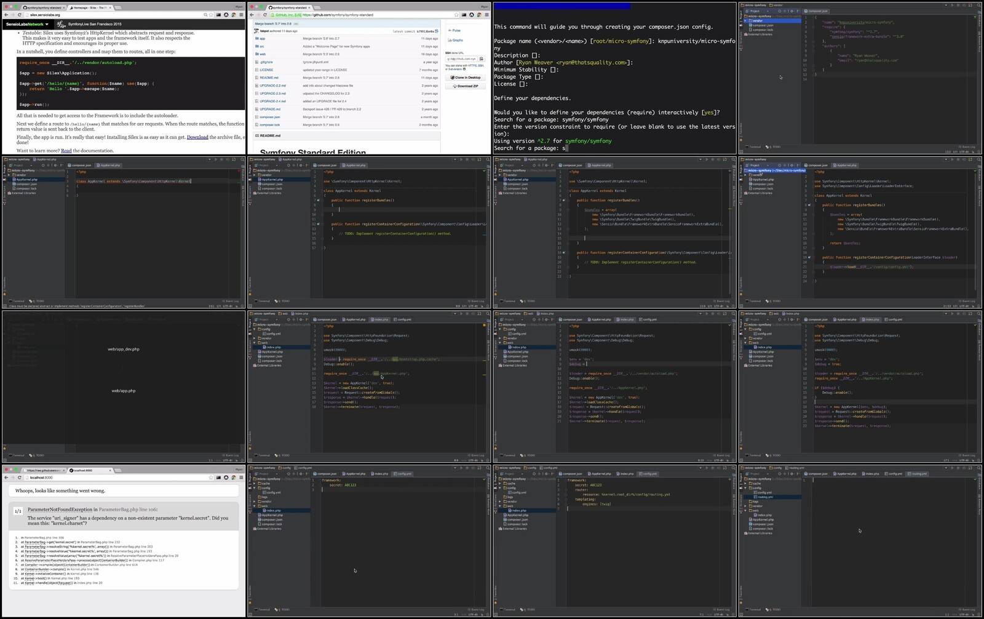Open Chrome hamburger menu in the GitHub window
Screen dimensions: 984x619
pos(486,15)
